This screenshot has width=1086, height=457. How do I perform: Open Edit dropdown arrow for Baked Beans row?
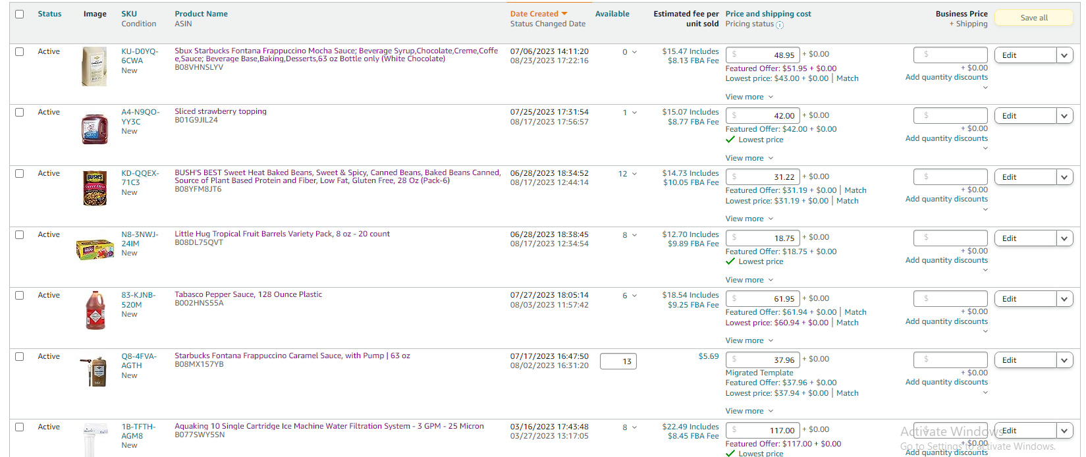click(x=1065, y=177)
